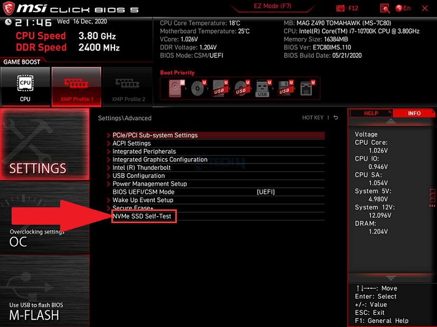Click the F12 screenshot camera icon
437x327 pixels.
[341, 8]
